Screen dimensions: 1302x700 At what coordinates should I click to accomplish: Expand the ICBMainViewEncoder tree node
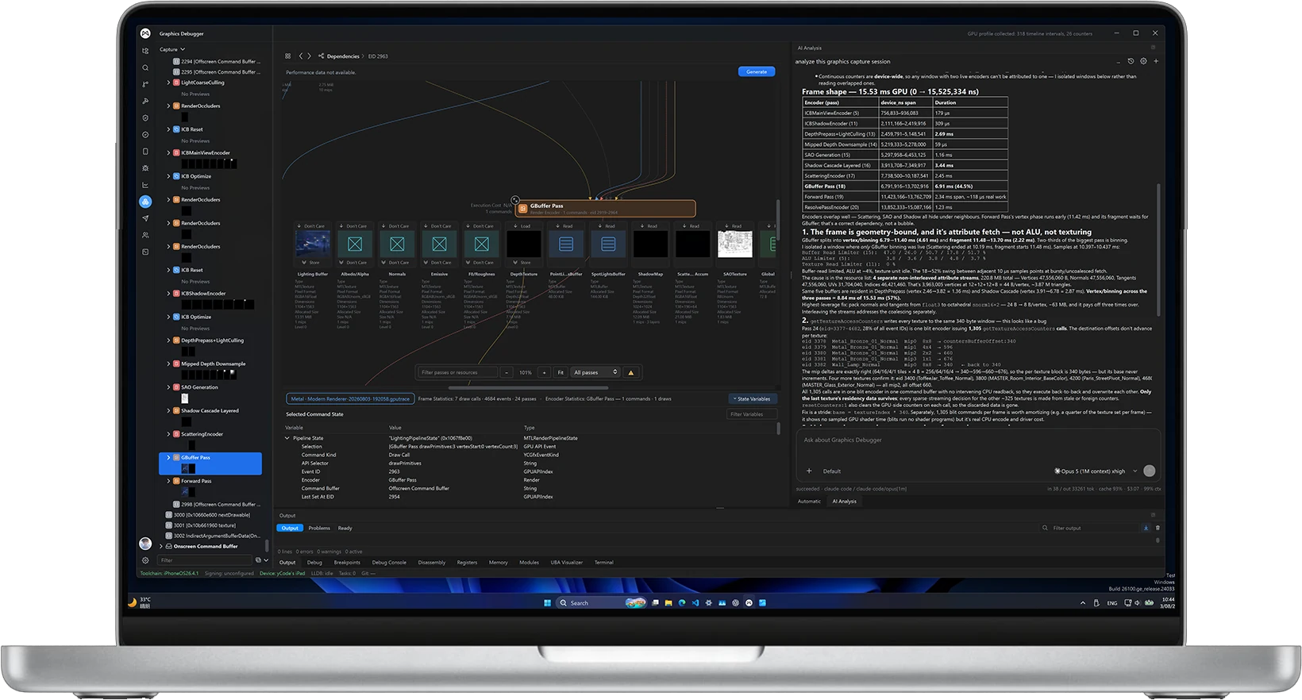click(x=168, y=152)
